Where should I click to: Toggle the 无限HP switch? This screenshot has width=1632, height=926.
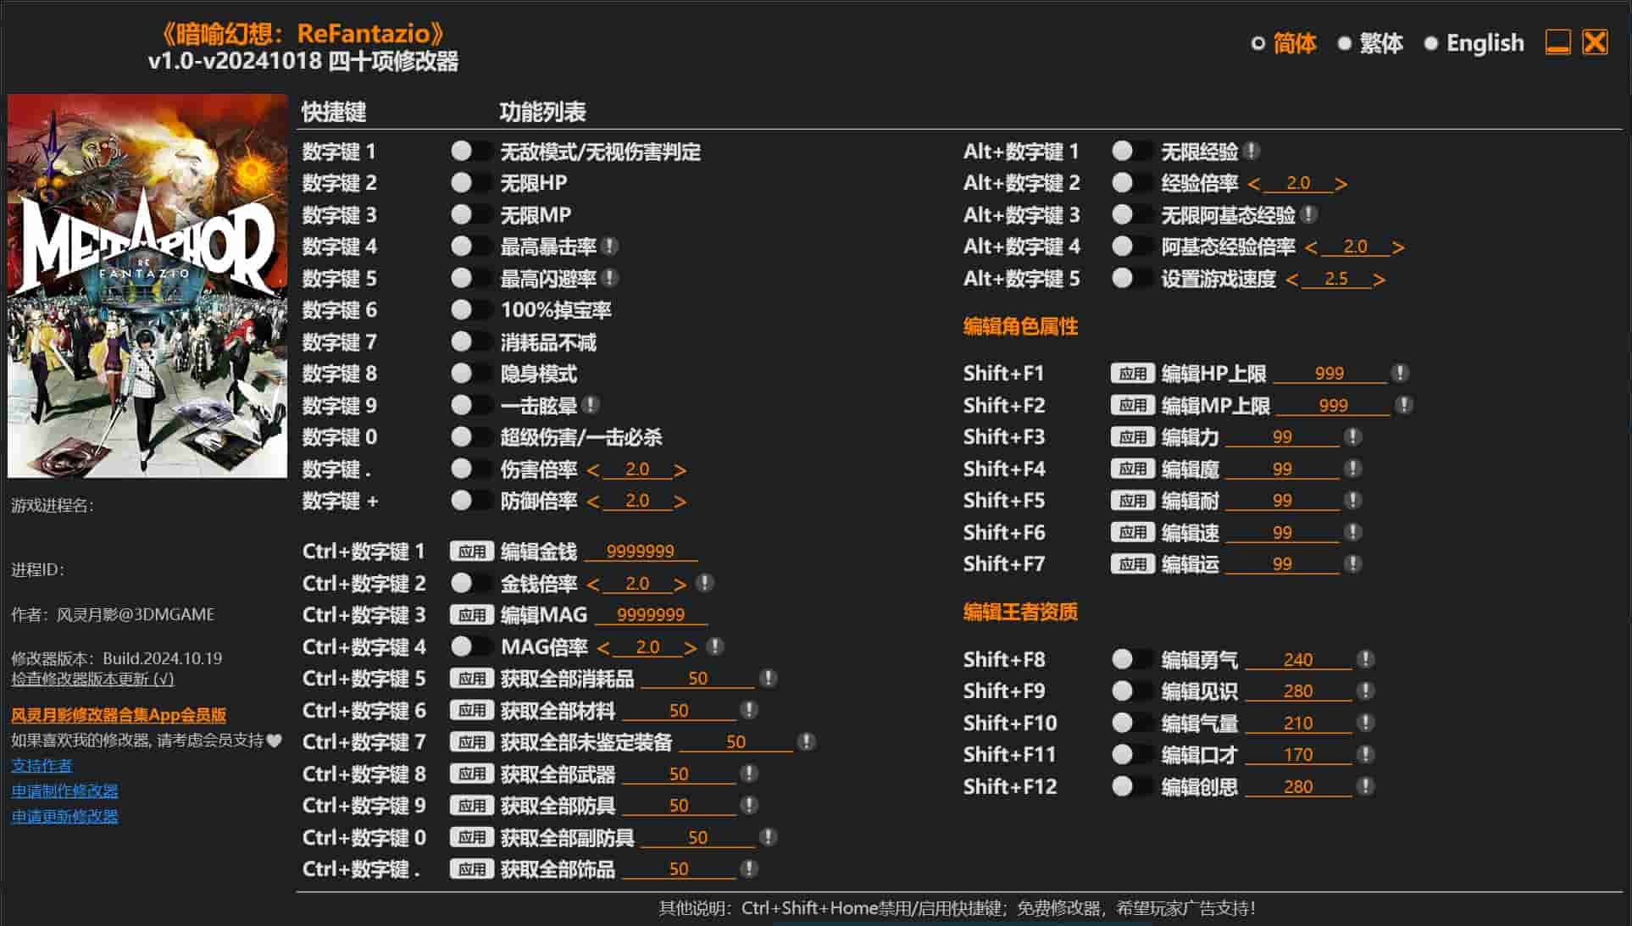tap(466, 182)
